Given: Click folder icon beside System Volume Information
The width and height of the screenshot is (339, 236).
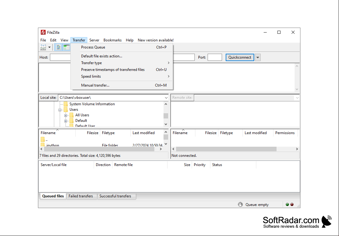Looking at the screenshot, I should [66, 104].
